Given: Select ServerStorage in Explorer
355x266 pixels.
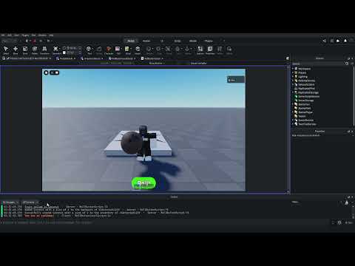Looking at the screenshot, I should coord(305,100).
